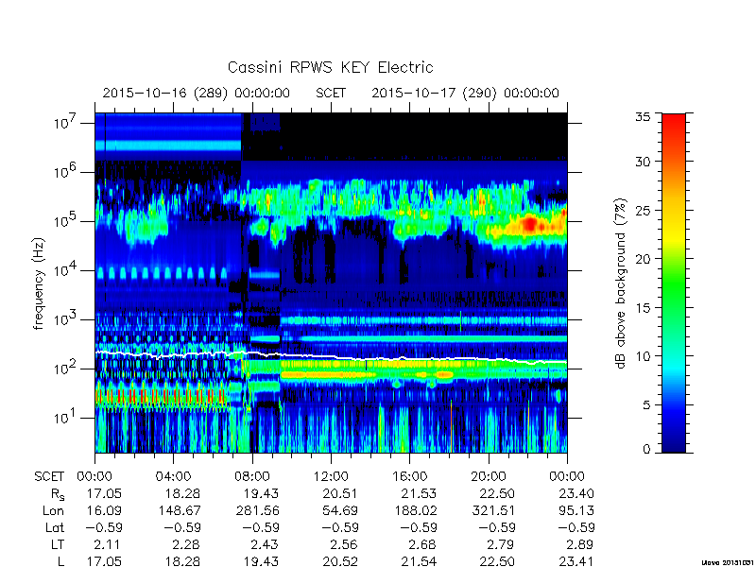Click the frequency (Hz) axis label
756x567 pixels.
point(39,283)
